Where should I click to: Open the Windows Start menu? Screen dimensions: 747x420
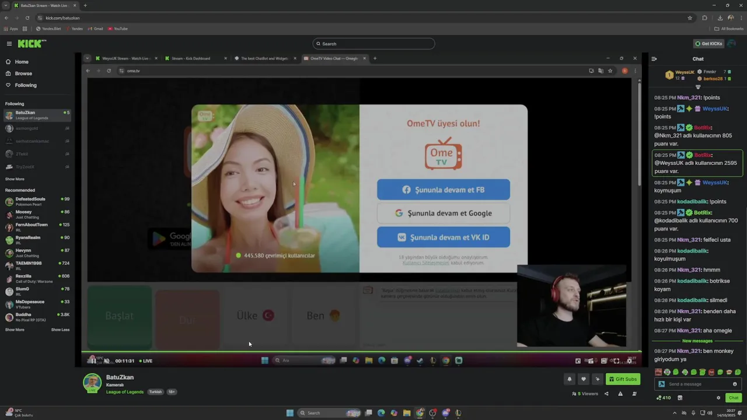pos(290,413)
